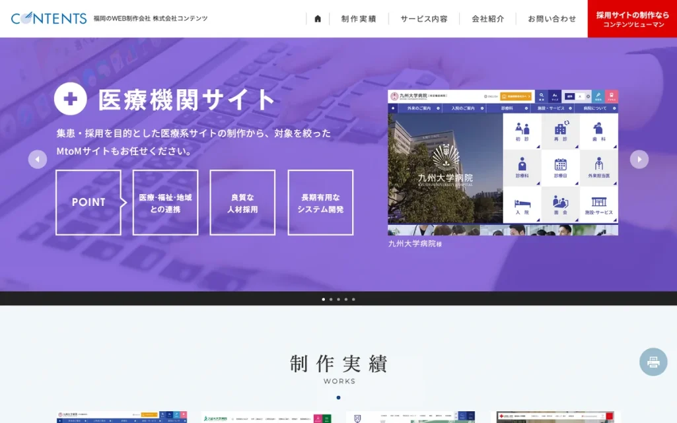Select the first carousel dot
The image size is (677, 423).
point(324,299)
